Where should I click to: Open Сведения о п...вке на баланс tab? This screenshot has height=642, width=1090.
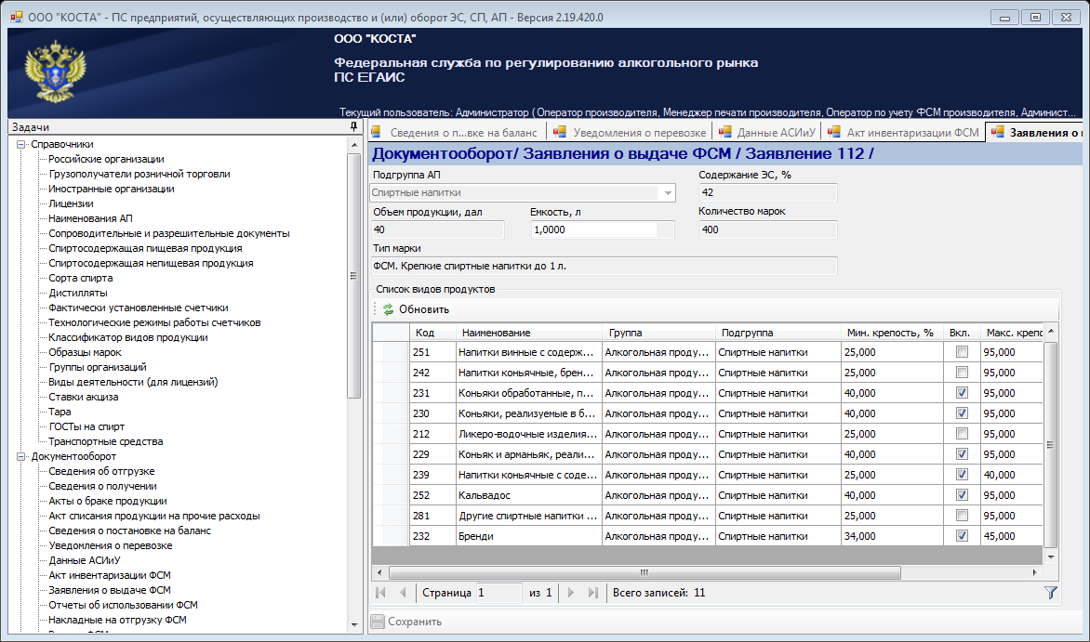456,132
